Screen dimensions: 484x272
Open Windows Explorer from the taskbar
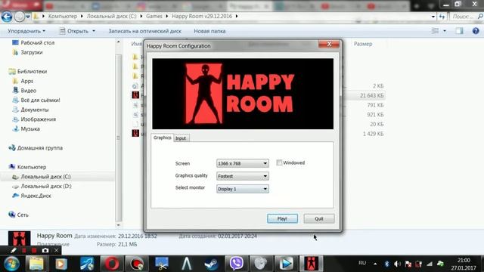pyautogui.click(x=36, y=264)
